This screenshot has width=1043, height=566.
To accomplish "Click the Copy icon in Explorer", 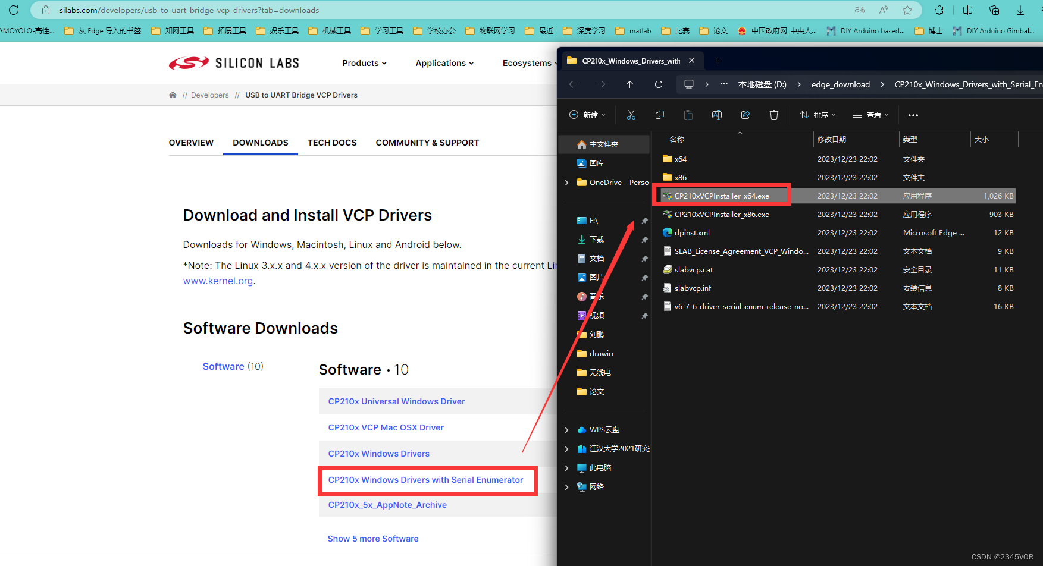I will coord(660,115).
